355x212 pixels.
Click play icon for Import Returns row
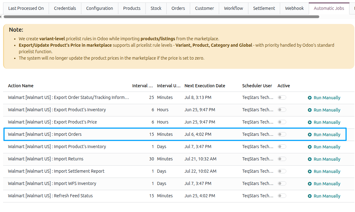(x=309, y=159)
